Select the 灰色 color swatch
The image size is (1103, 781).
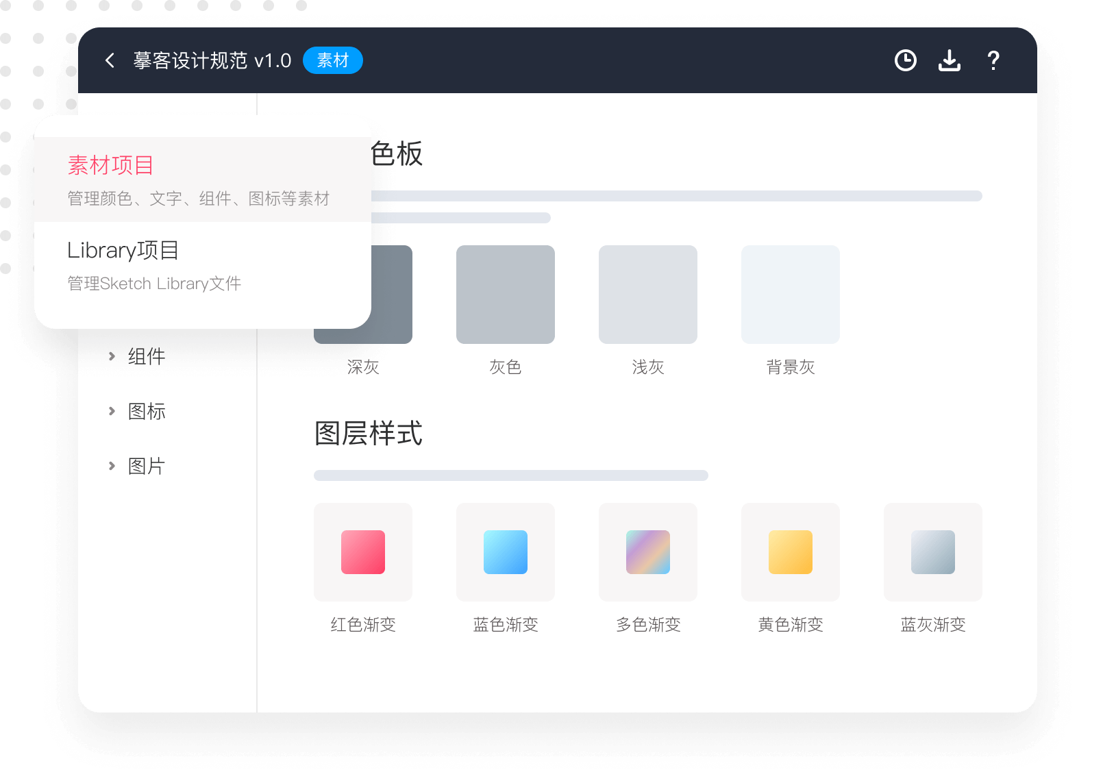(x=506, y=295)
